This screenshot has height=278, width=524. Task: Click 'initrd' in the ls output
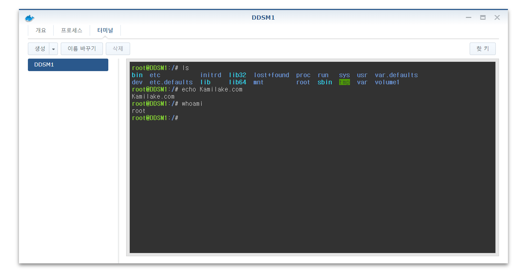coord(211,75)
